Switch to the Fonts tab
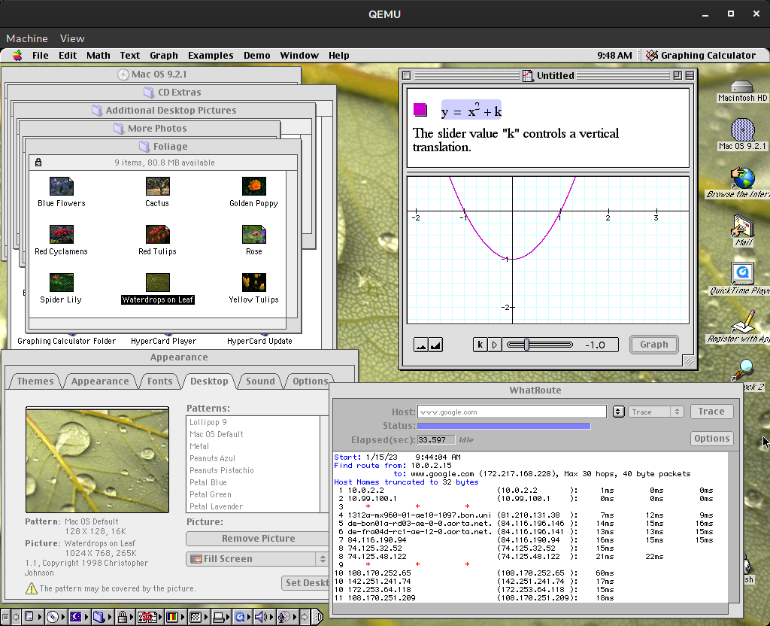 159,381
